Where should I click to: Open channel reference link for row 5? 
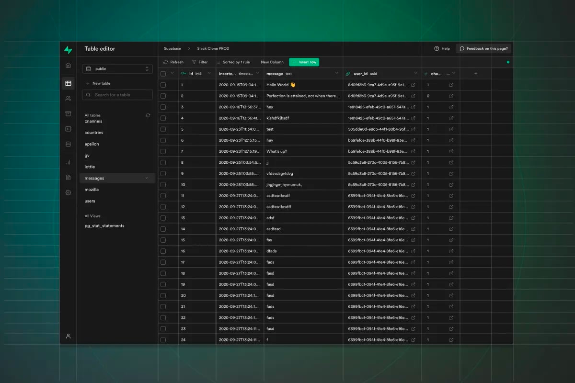point(451,129)
